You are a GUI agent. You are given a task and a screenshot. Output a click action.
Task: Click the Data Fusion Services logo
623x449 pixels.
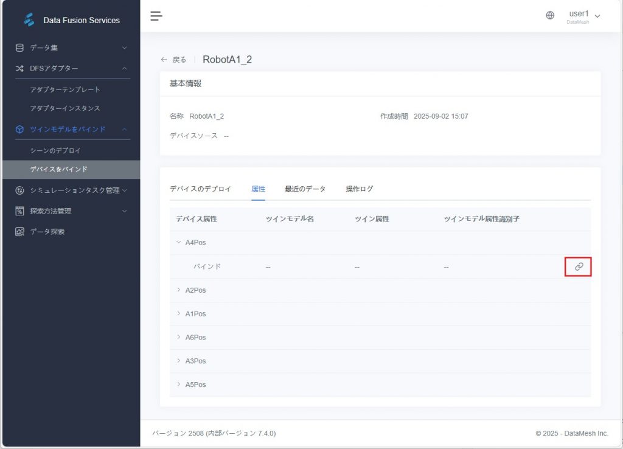point(29,20)
